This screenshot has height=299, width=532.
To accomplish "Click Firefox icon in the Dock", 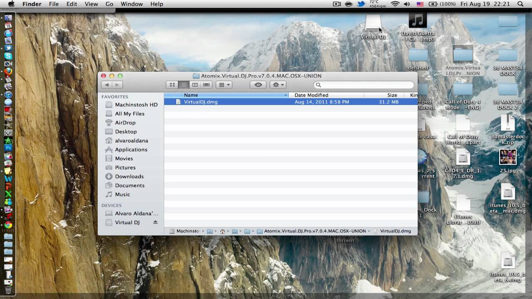I will click(x=8, y=71).
